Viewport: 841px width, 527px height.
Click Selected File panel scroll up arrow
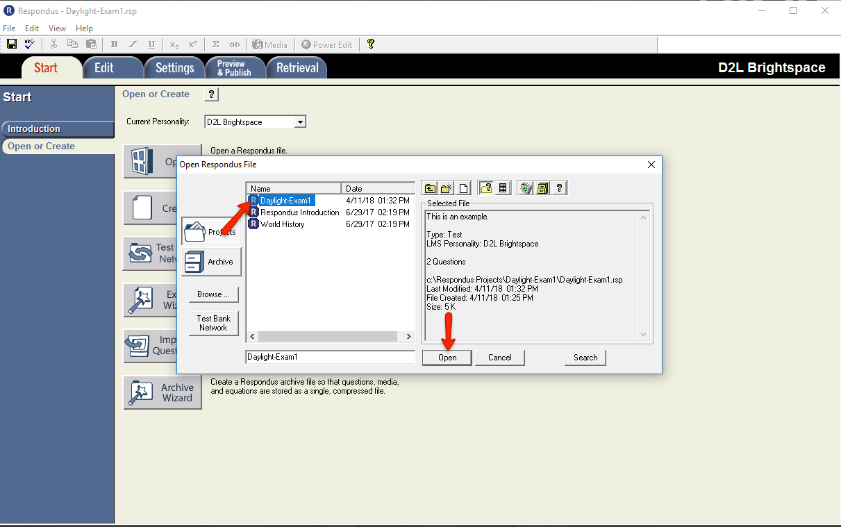(643, 217)
